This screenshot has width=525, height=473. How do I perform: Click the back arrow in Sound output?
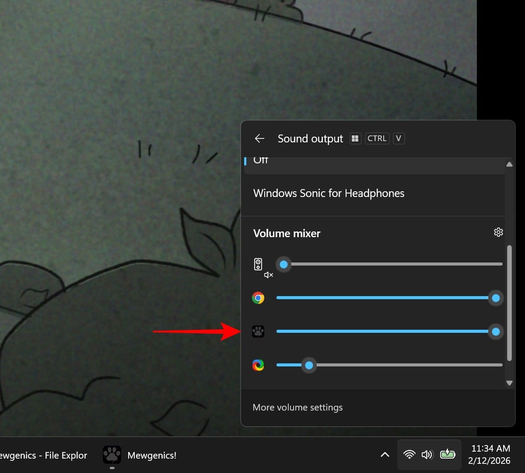point(259,138)
